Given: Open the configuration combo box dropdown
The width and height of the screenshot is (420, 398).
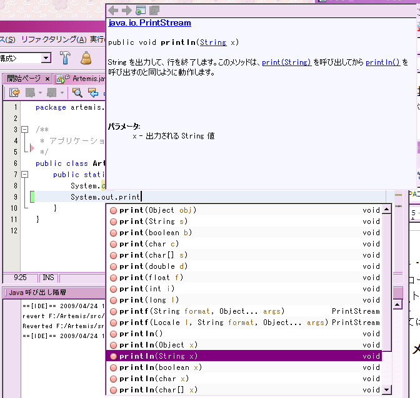Looking at the screenshot, I should [46, 58].
